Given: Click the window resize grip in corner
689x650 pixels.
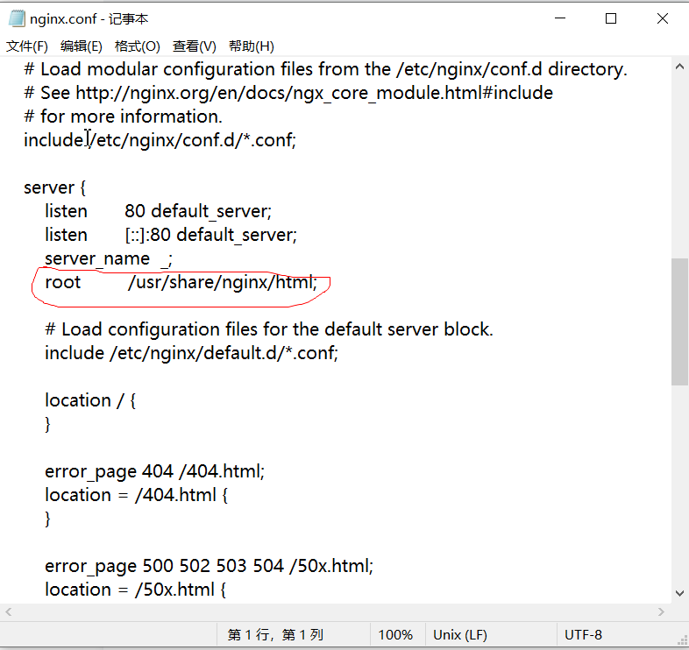Looking at the screenshot, I should 682,642.
